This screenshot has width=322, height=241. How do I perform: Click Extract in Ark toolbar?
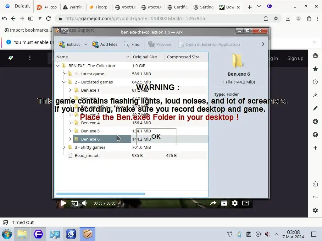point(69,44)
